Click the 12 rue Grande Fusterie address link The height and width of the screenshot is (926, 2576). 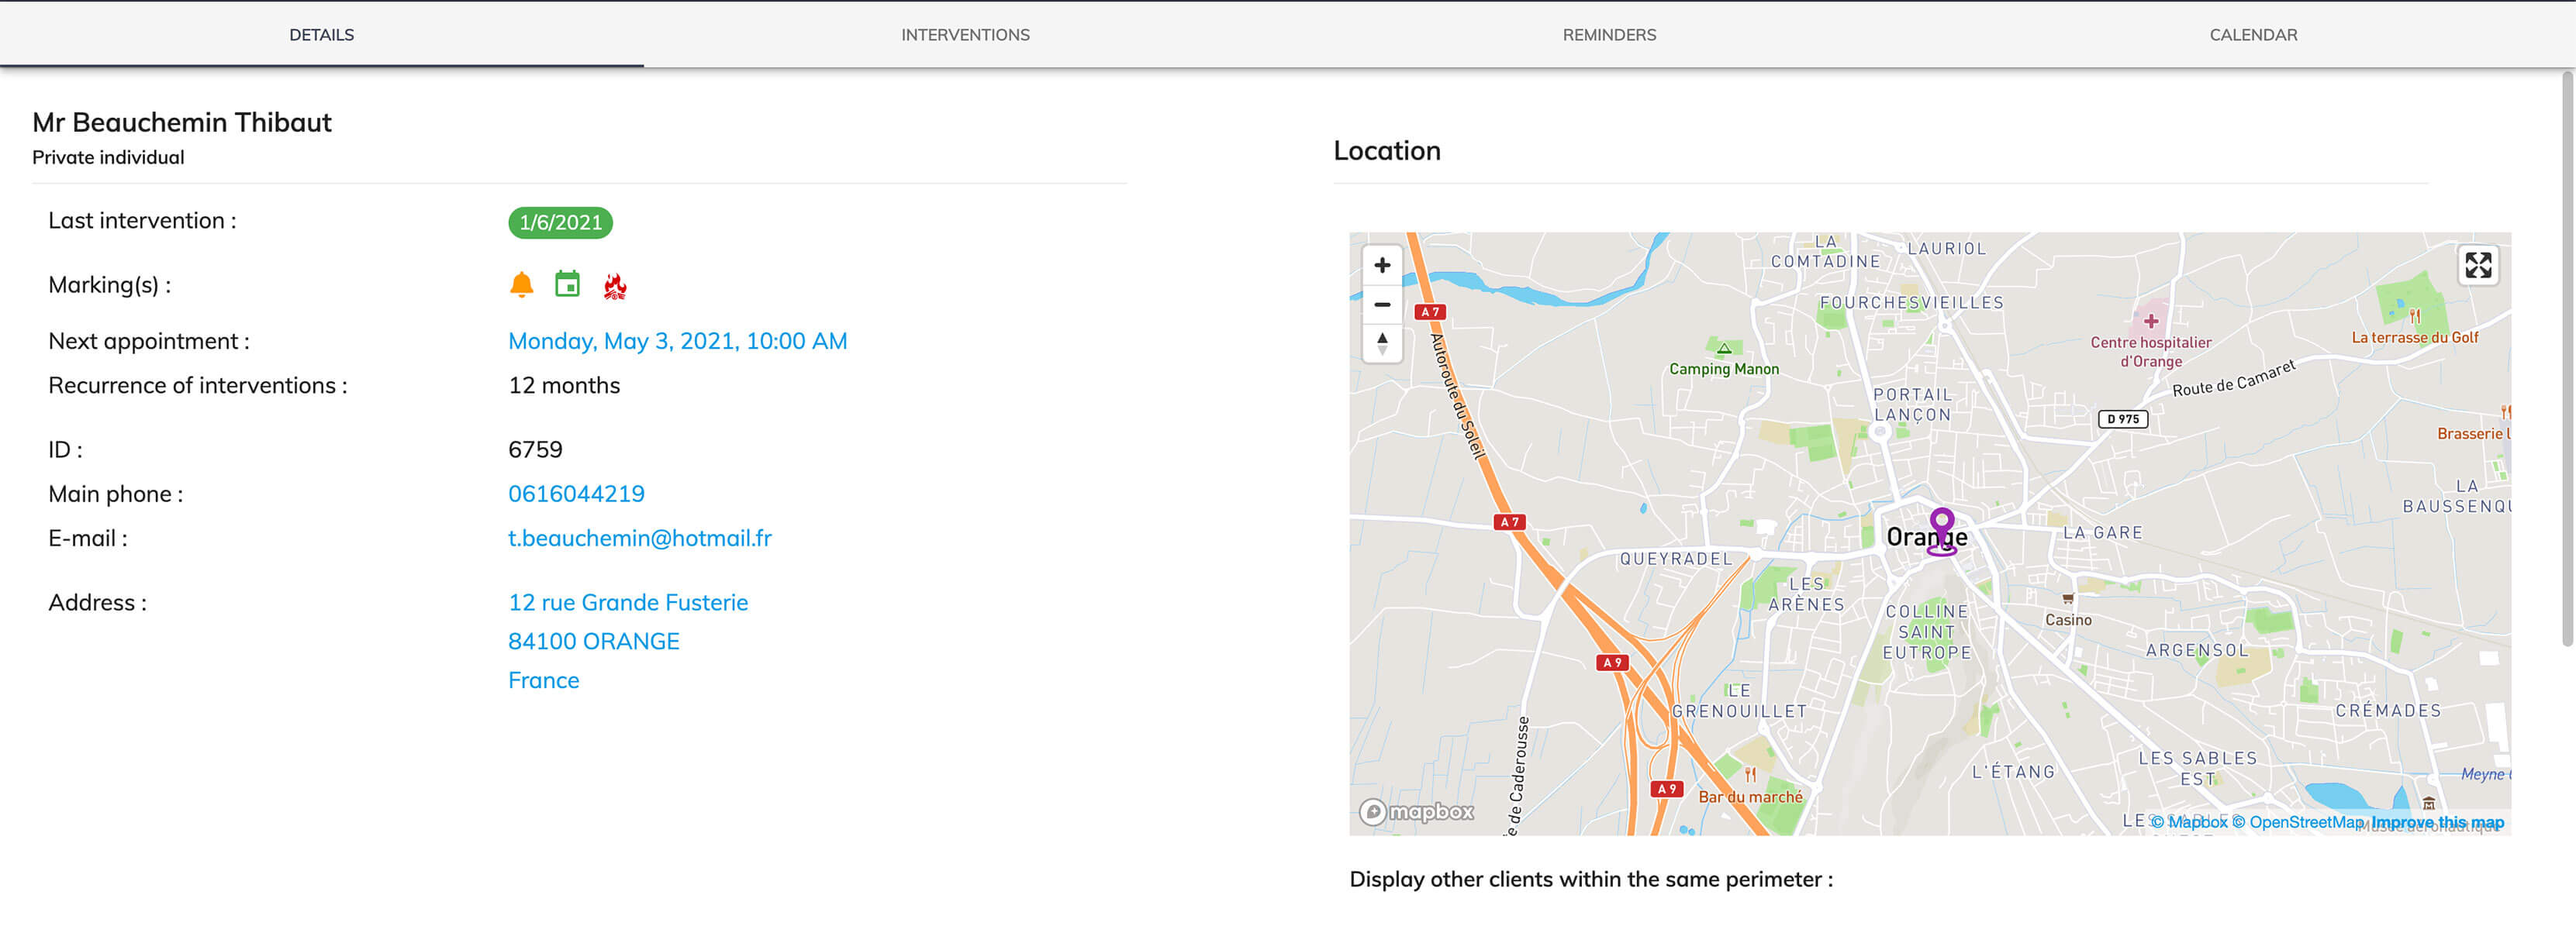pos(628,601)
